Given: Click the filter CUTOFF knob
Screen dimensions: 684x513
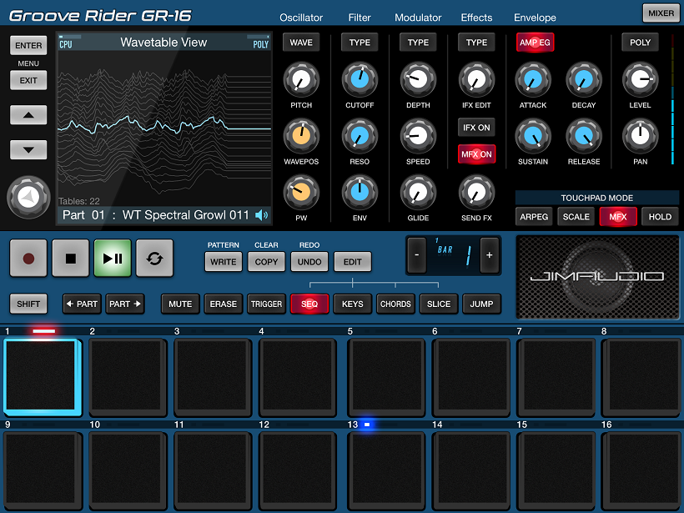Looking at the screenshot, I should [x=360, y=80].
